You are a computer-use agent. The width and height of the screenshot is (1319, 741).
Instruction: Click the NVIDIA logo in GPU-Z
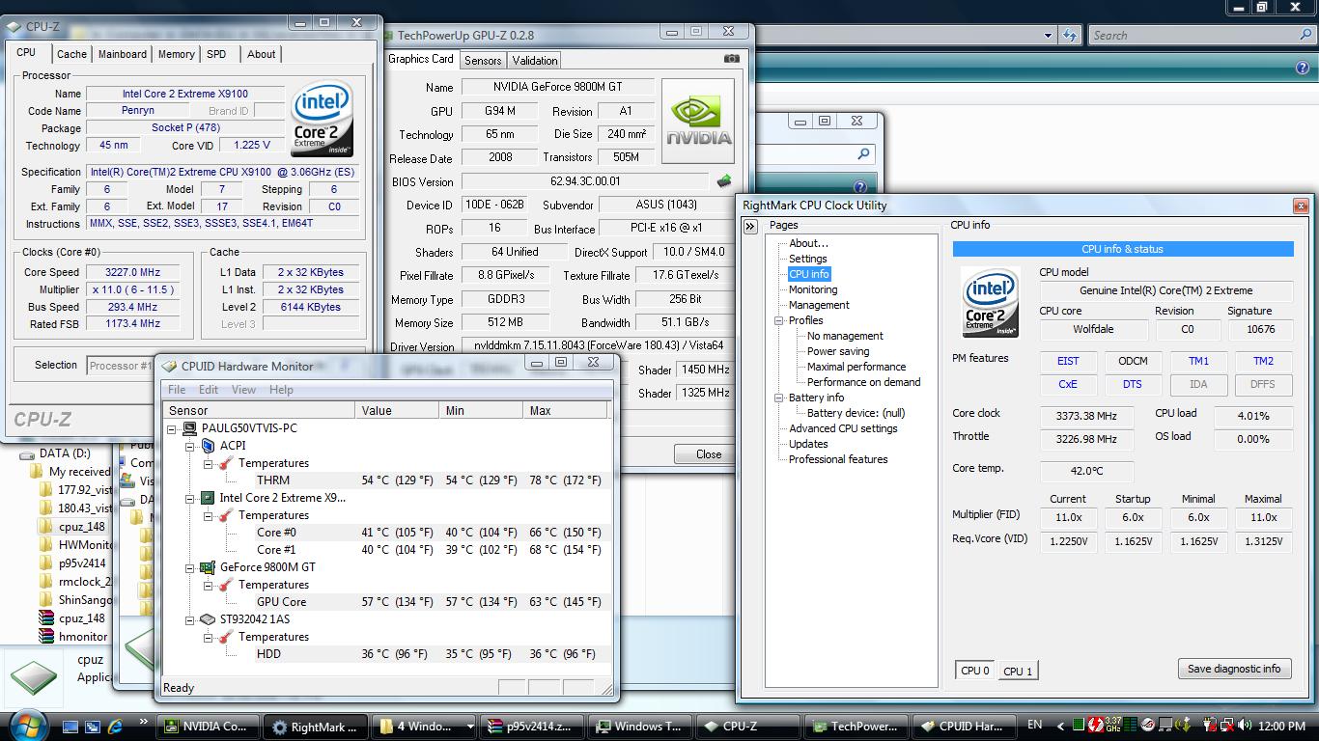[698, 122]
